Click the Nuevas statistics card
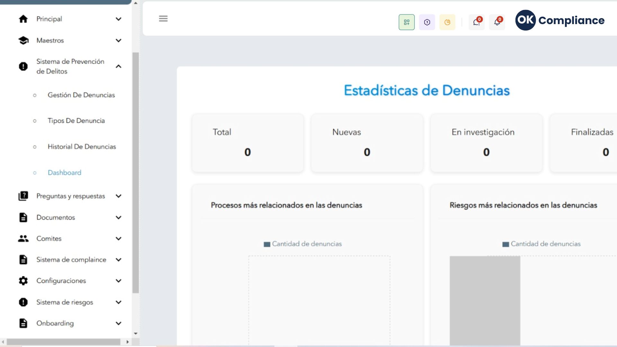Screen dimensions: 617x347 click(367, 143)
